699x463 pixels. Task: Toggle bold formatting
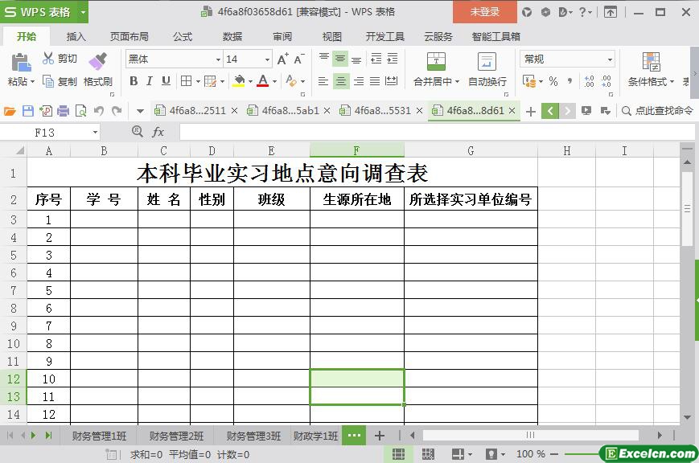[134, 81]
